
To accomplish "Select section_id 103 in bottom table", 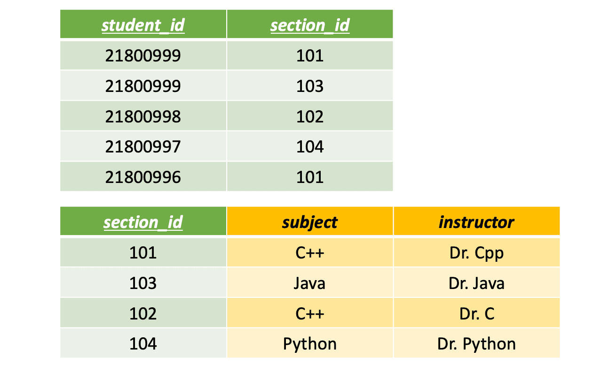I will click(x=143, y=283).
